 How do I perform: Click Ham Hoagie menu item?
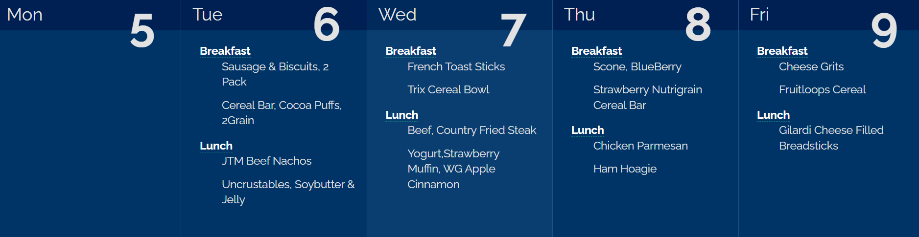[625, 169]
